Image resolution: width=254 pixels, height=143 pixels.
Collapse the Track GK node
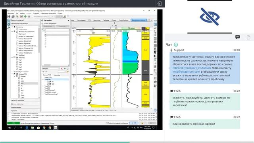(43, 79)
